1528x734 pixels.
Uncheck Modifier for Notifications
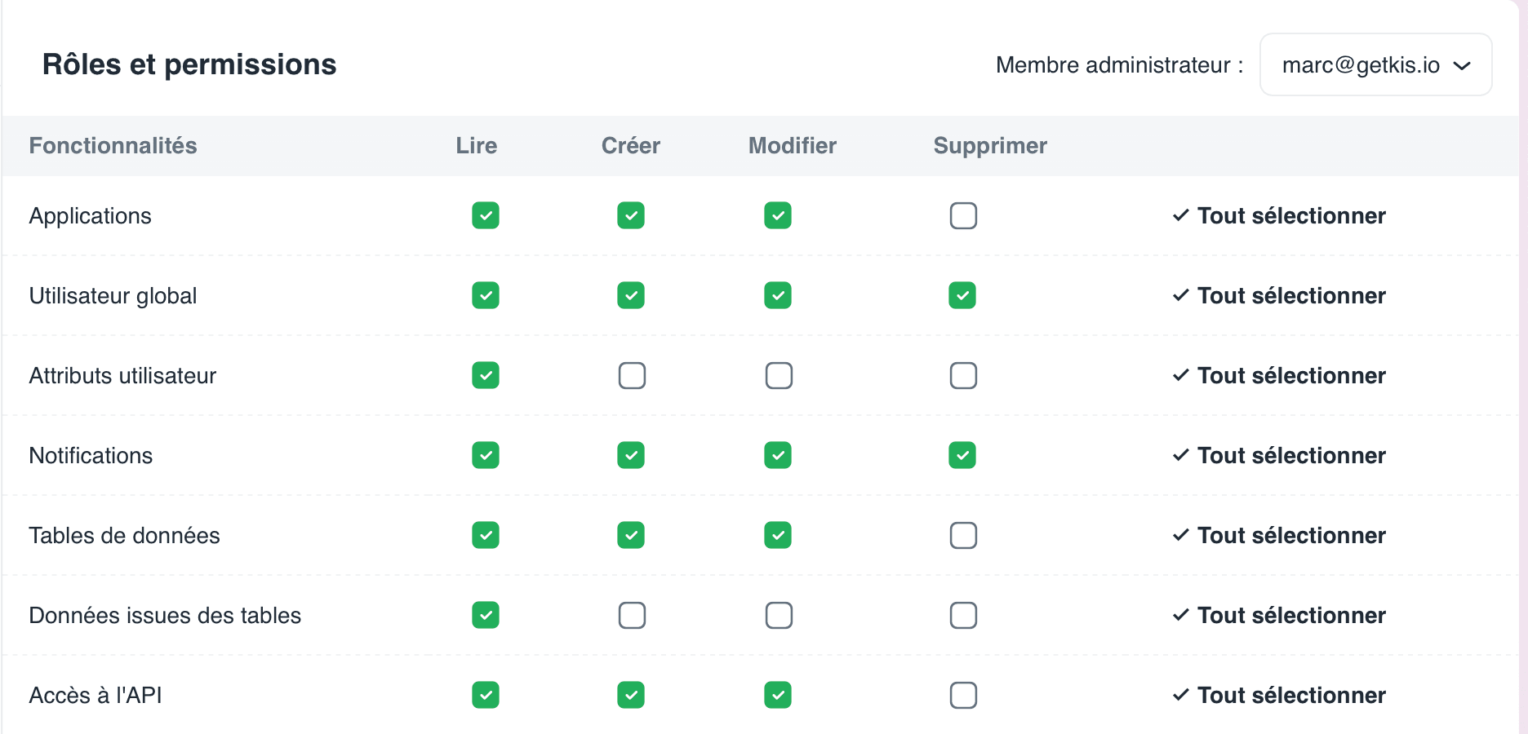click(778, 455)
